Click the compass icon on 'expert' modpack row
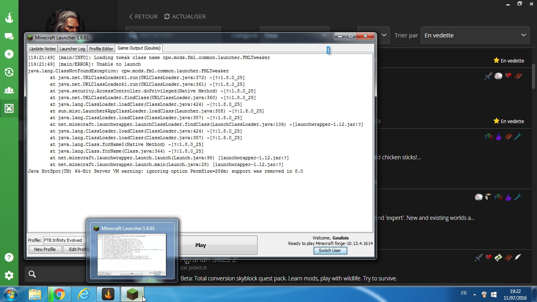Image resolution: width=537 pixels, height=302 pixels. tap(478, 197)
